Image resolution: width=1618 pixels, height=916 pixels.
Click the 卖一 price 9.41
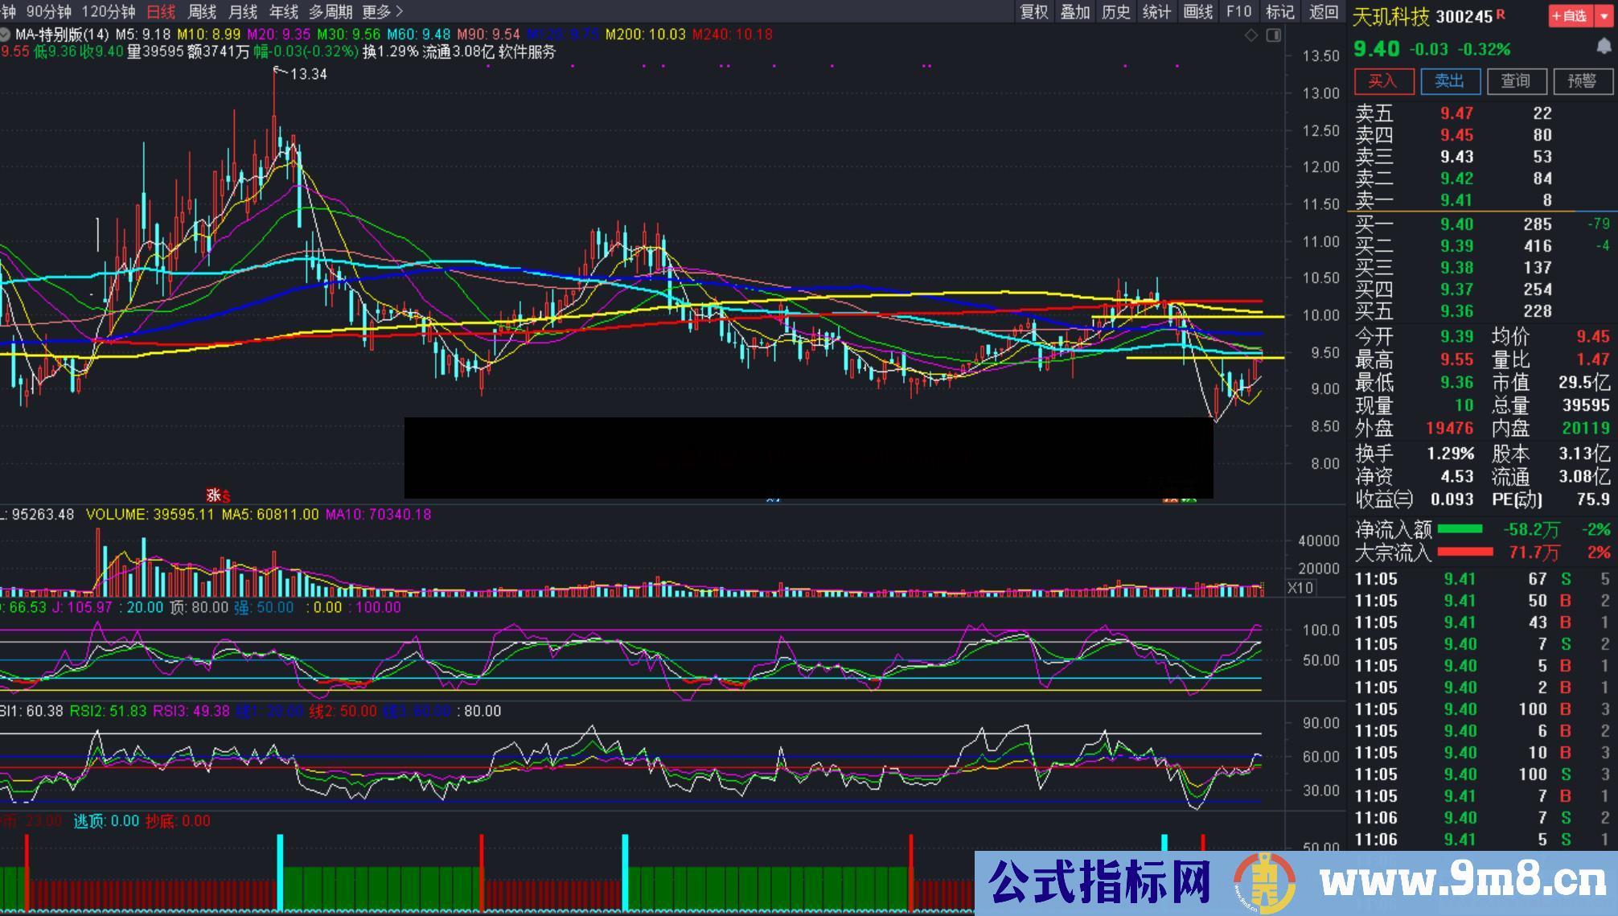[1456, 200]
